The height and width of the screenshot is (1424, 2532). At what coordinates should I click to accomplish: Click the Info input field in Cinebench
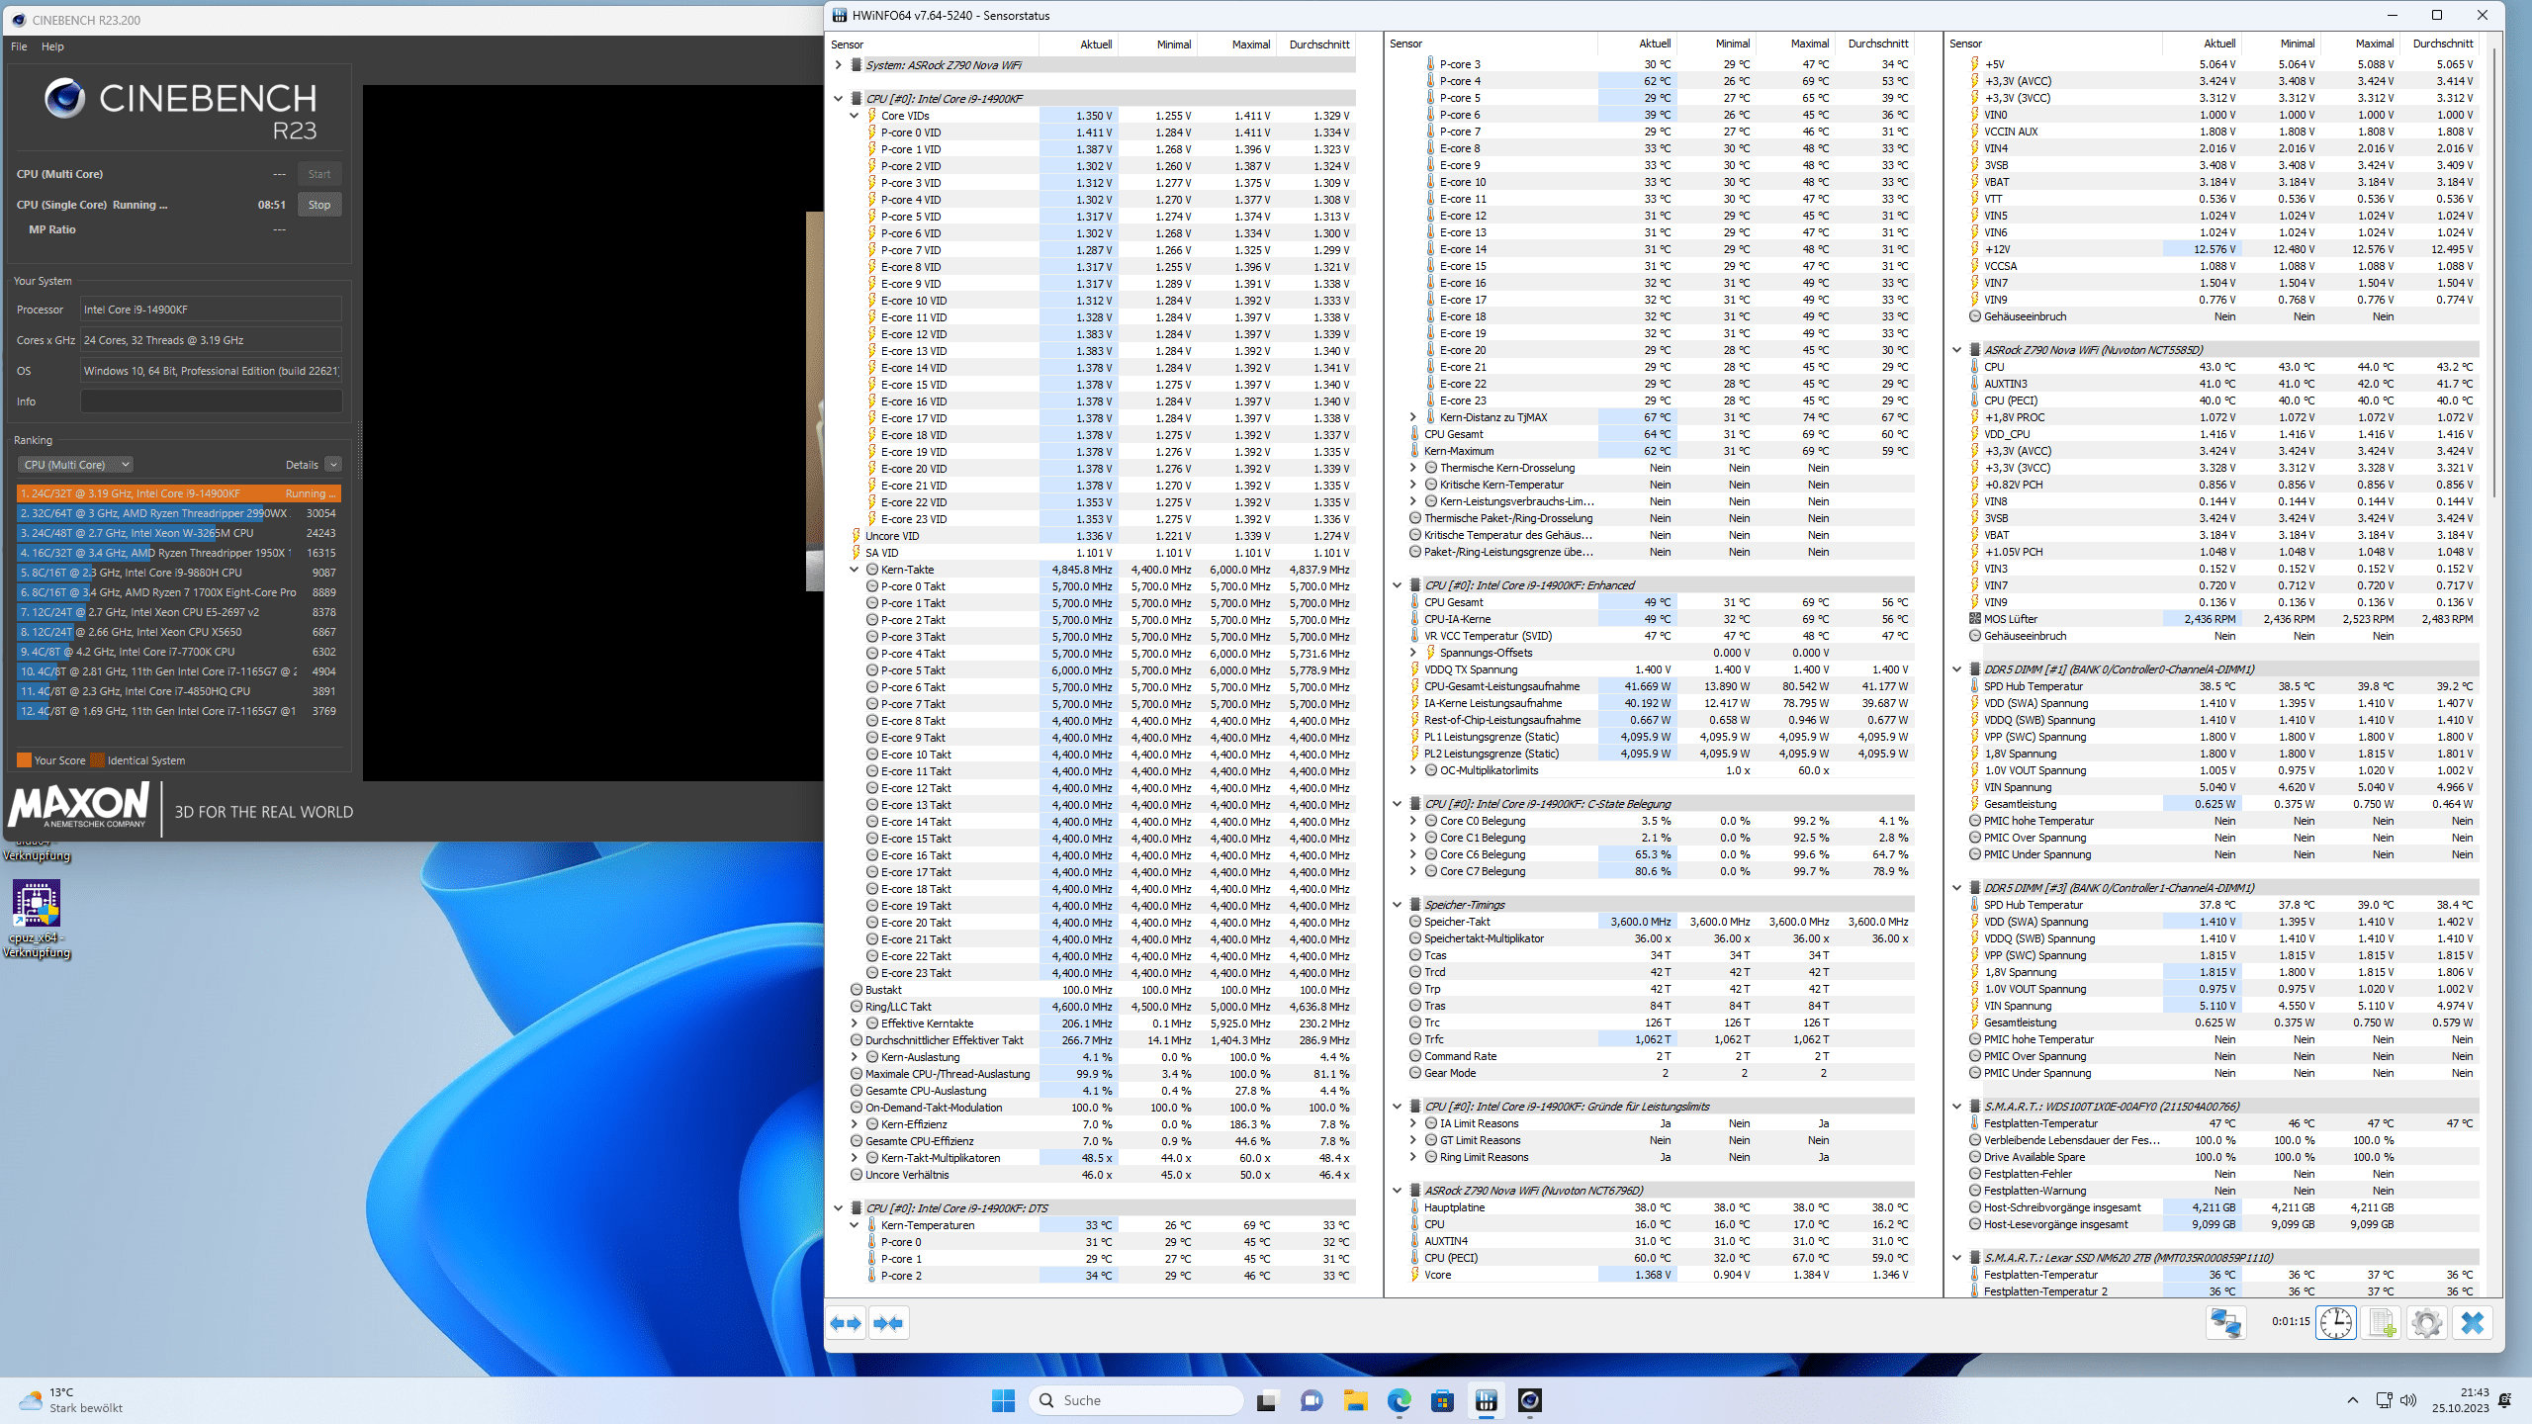point(211,401)
